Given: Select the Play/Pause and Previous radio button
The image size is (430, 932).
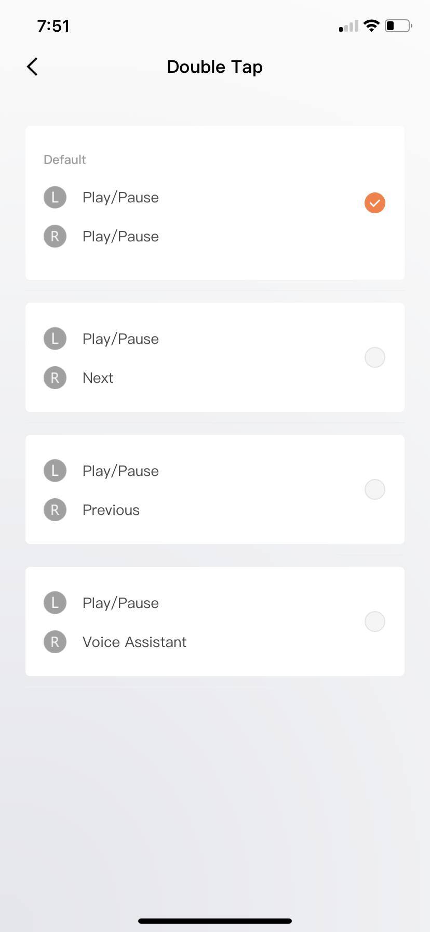Looking at the screenshot, I should point(375,489).
